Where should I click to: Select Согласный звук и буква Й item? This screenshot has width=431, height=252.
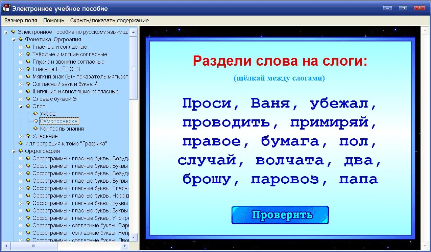(65, 84)
